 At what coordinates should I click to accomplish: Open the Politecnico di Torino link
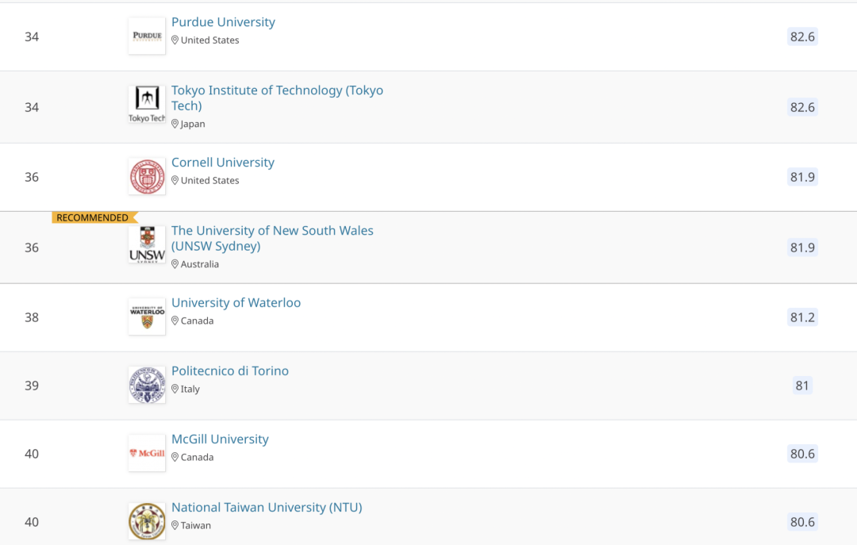[230, 371]
